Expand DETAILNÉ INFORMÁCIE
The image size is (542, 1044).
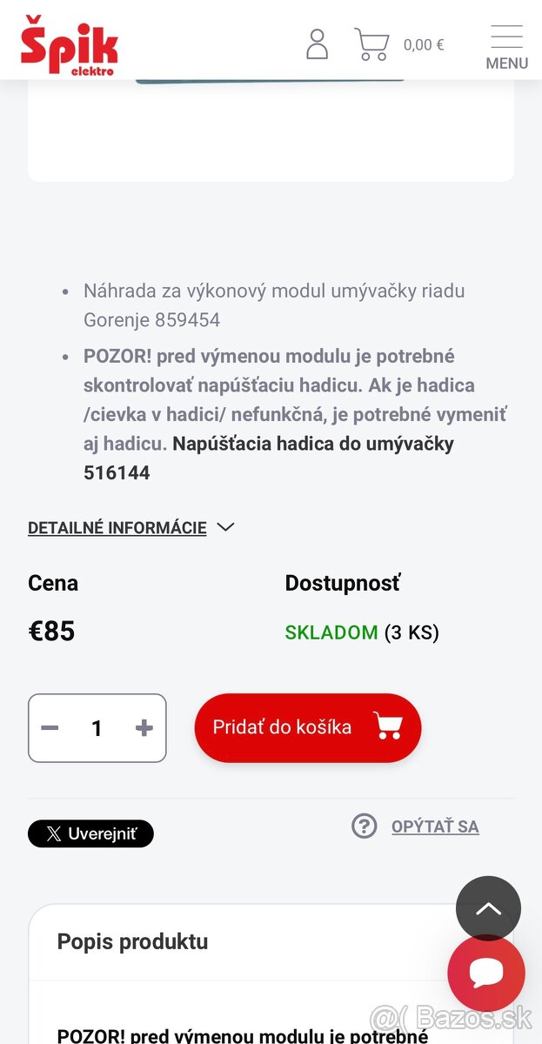(117, 527)
